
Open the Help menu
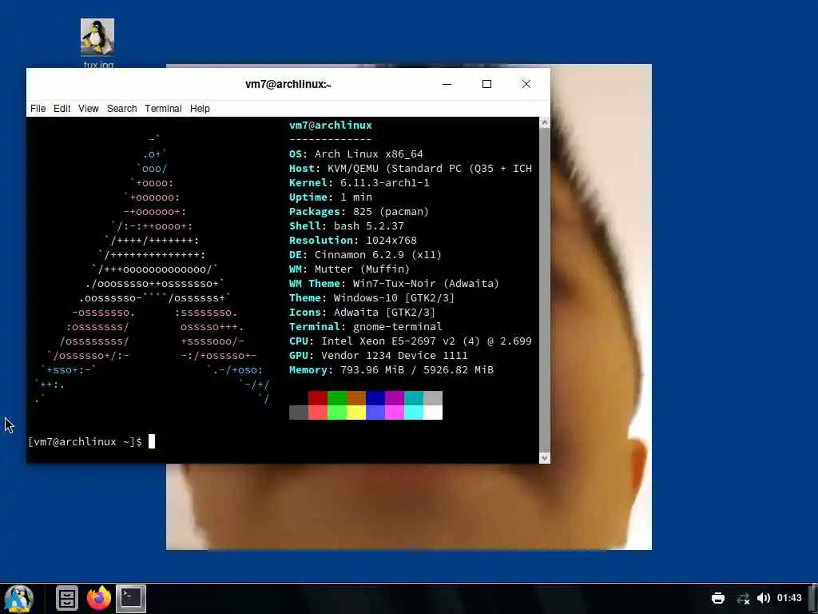coord(200,109)
